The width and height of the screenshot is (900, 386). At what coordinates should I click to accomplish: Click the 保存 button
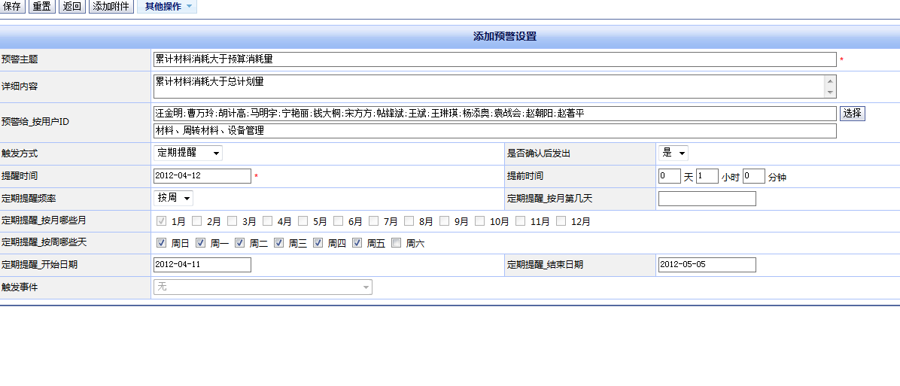coord(13,7)
